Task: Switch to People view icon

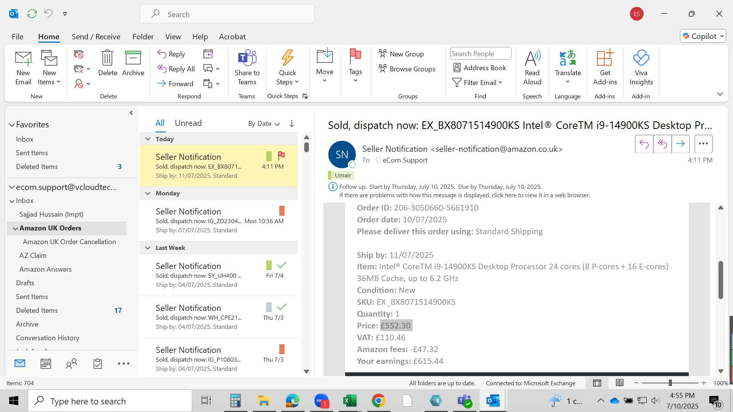Action: [71, 364]
